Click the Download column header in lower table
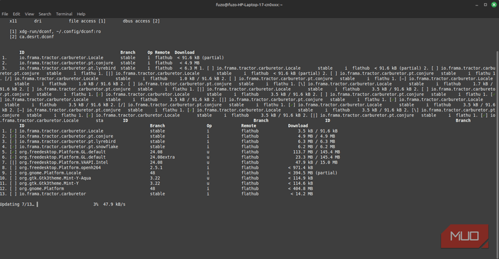499x259 pixels. [x=298, y=126]
